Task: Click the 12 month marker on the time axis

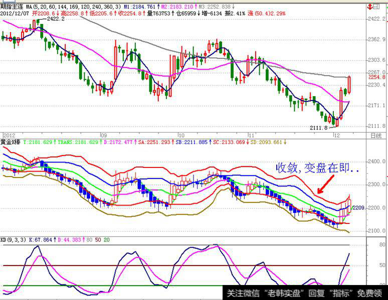Action: 337,135
